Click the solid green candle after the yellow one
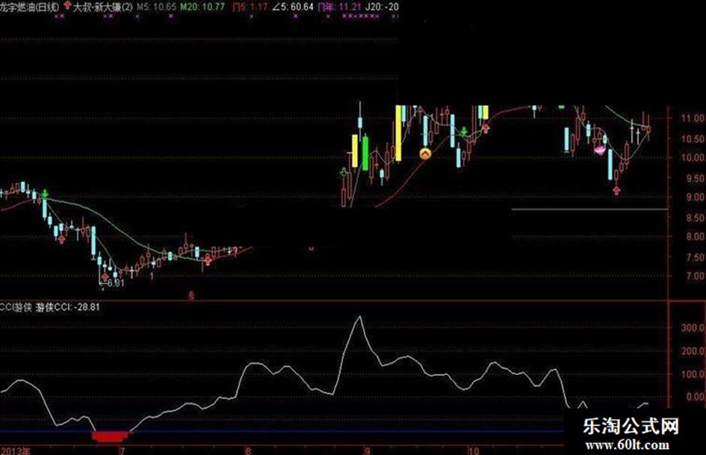This screenshot has width=706, height=455. pos(365,152)
